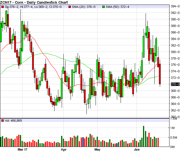
Task: Click the 'Mar 17' date axis label
Action: (x=22, y=149)
